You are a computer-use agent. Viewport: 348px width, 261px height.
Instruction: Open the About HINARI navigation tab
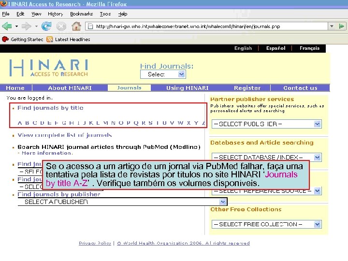[x=70, y=88]
